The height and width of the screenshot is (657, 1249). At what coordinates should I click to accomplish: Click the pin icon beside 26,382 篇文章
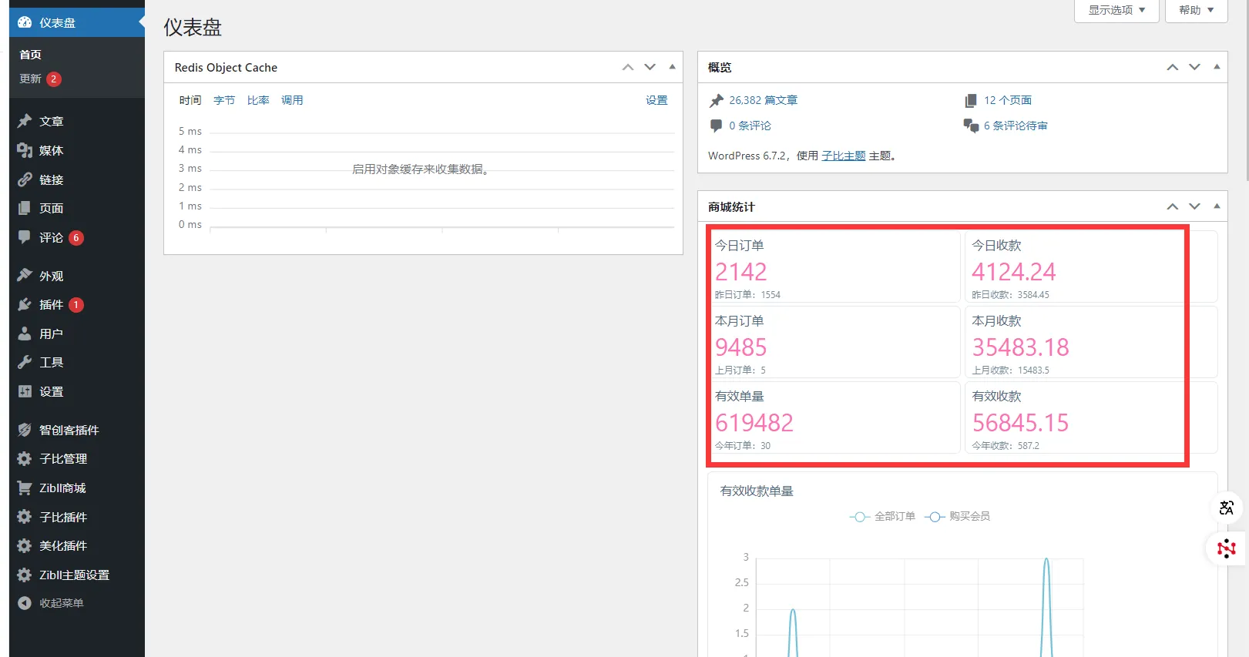coord(717,100)
